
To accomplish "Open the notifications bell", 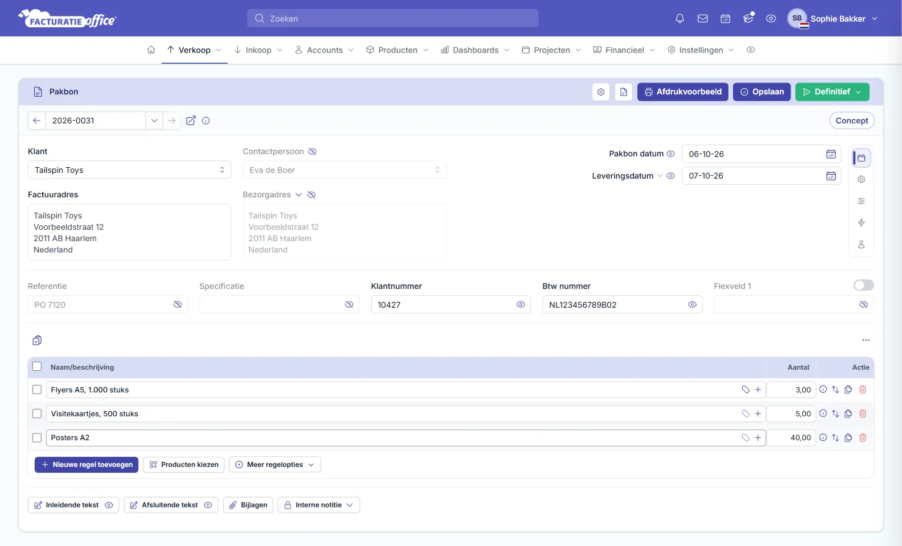I will pyautogui.click(x=679, y=19).
